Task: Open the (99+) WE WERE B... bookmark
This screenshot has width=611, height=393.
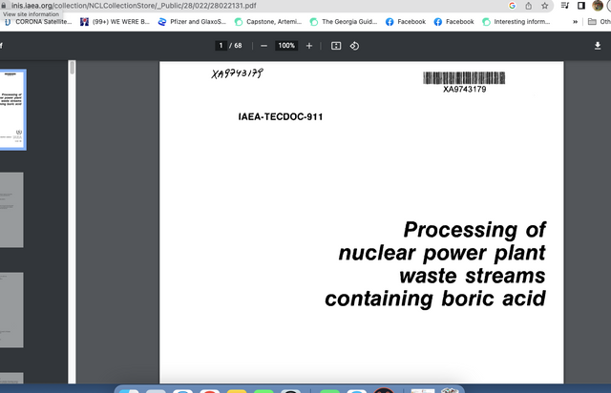Action: [x=115, y=22]
